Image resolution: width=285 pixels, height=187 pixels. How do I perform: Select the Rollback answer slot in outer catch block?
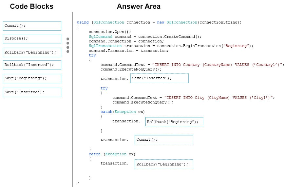tap(164, 164)
